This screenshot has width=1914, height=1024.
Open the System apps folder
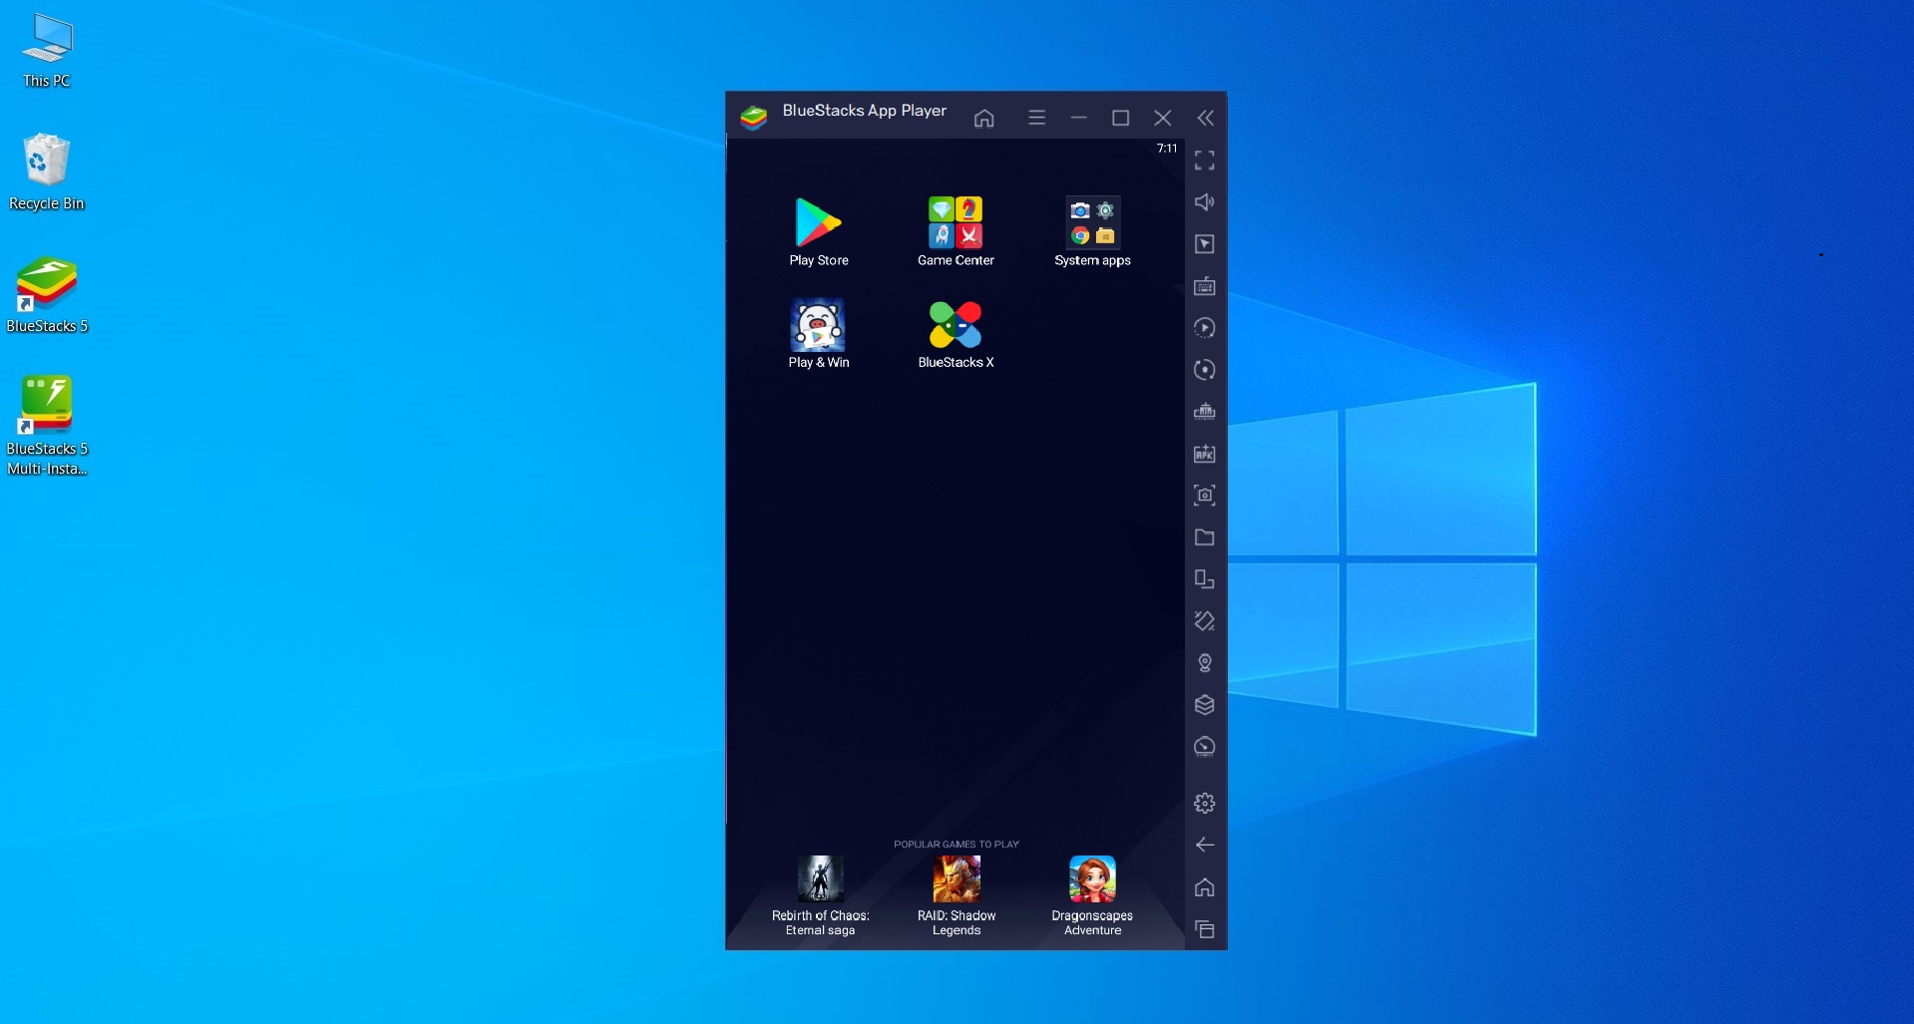1092,231
